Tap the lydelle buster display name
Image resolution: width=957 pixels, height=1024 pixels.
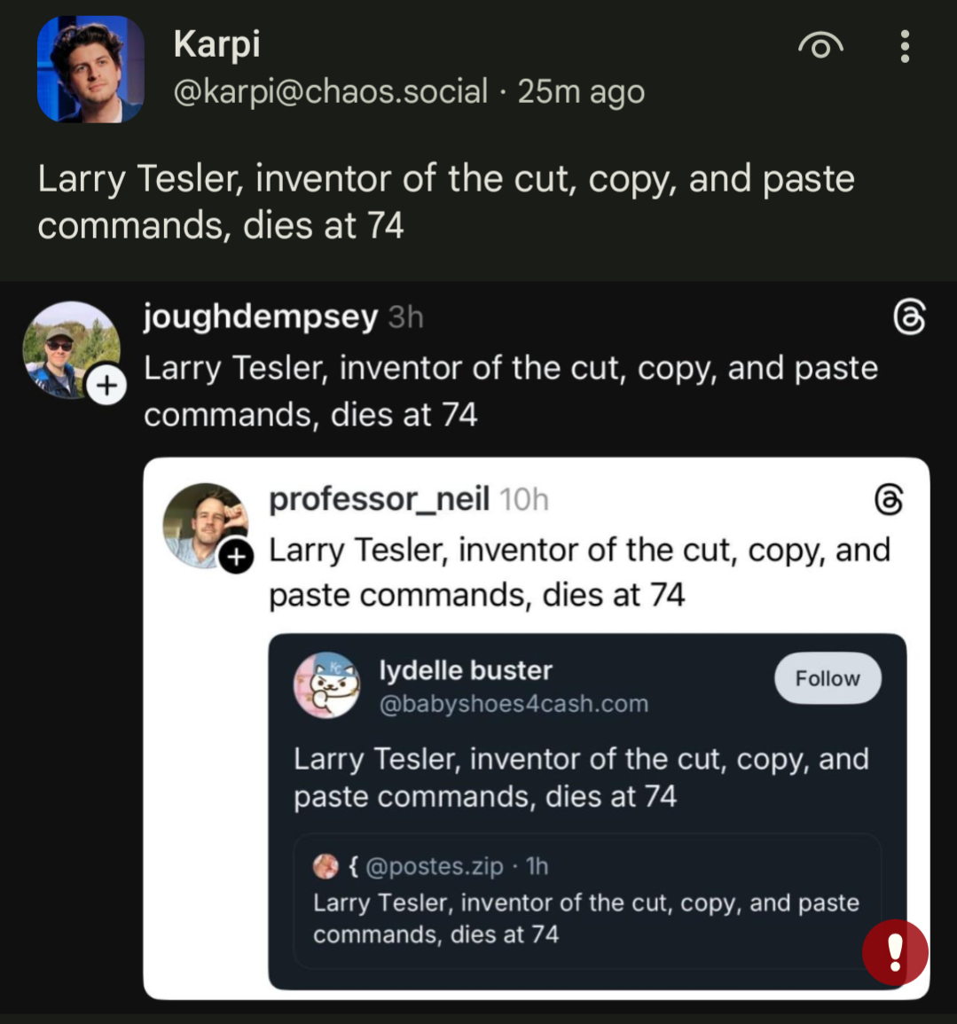point(466,670)
